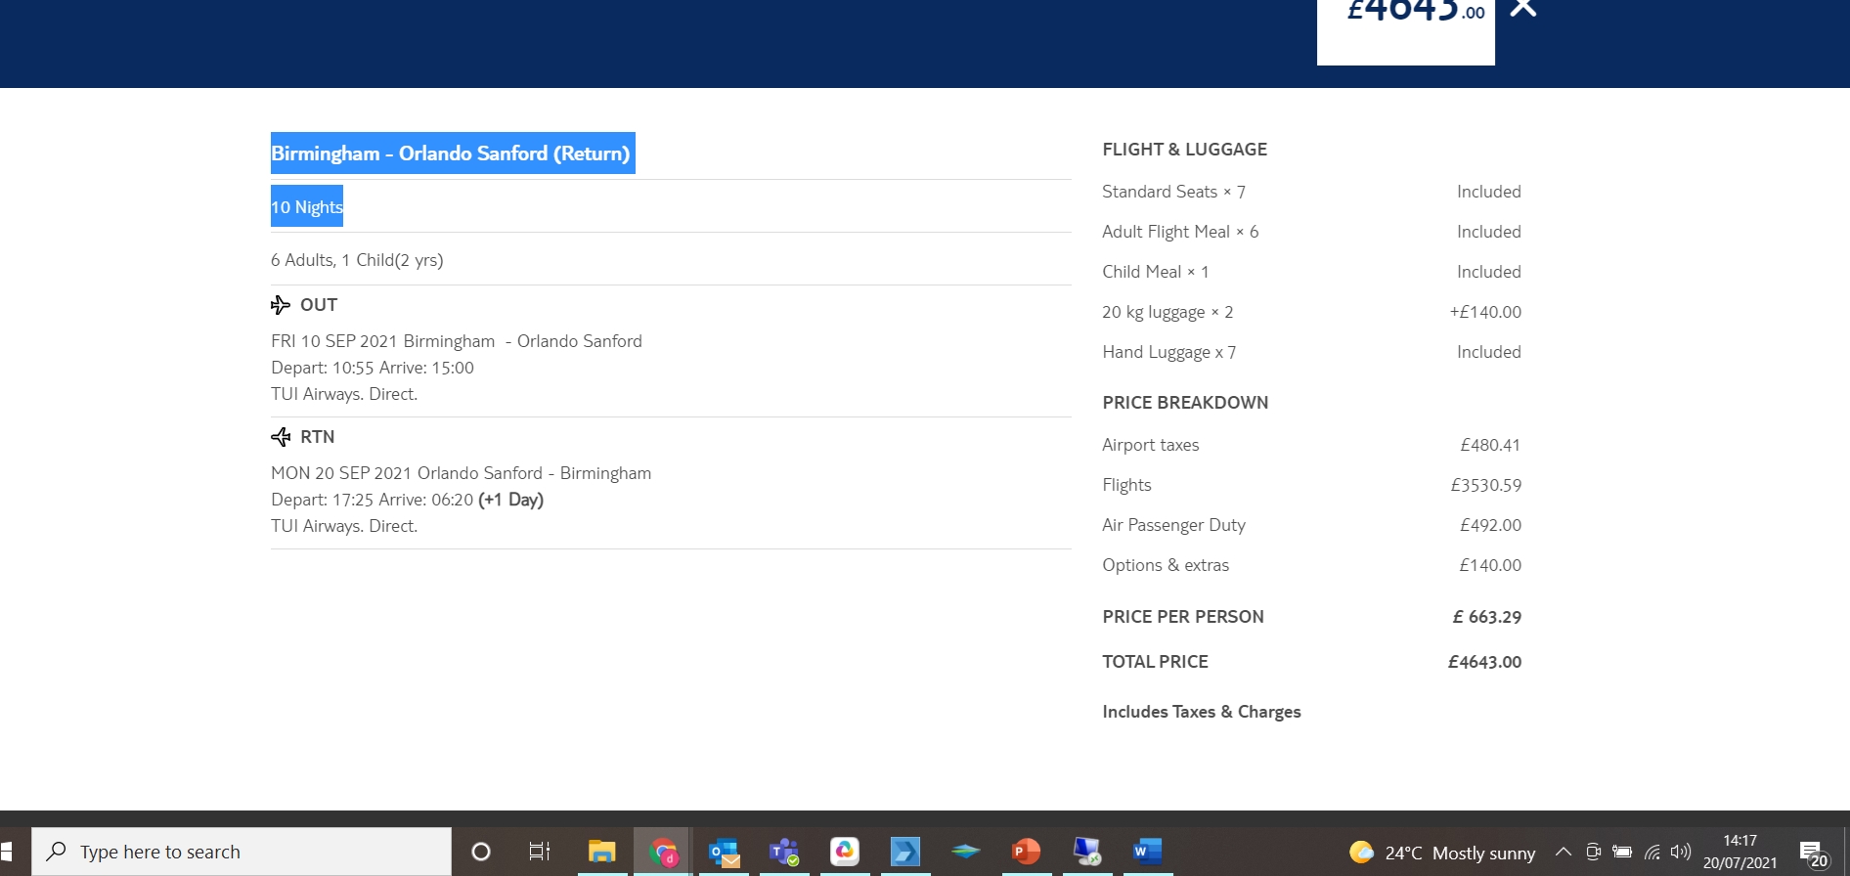The image size is (1850, 876).
Task: Open Task View on the taskbar
Action: (x=540, y=852)
